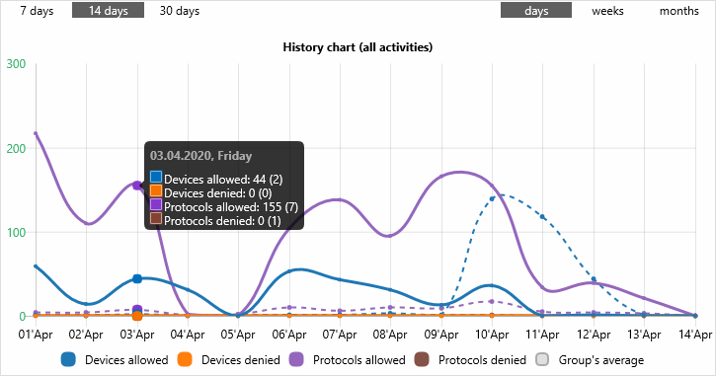This screenshot has height=376, width=716.
Task: Toggle Protocols allowed purple legend swatch
Action: click(x=297, y=359)
